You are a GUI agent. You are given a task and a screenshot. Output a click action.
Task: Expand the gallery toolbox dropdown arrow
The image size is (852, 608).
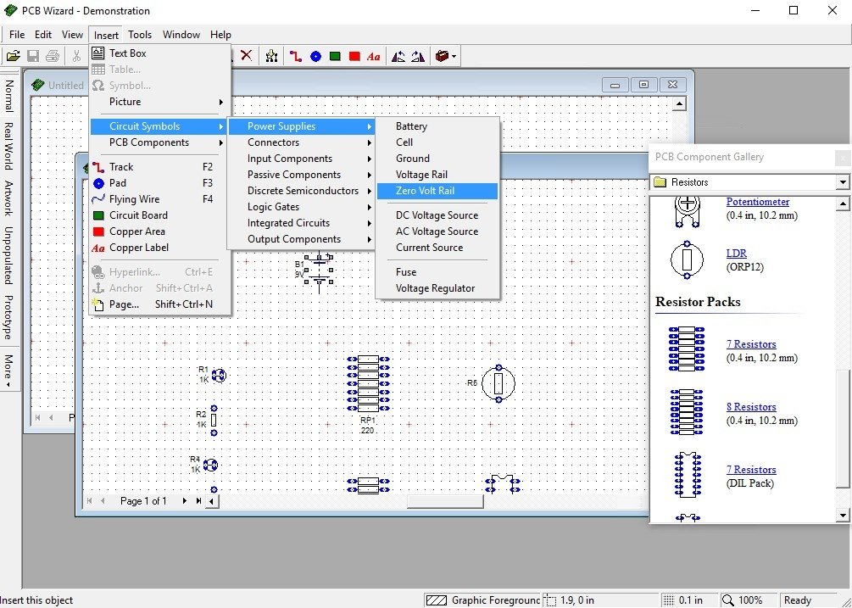pos(454,56)
